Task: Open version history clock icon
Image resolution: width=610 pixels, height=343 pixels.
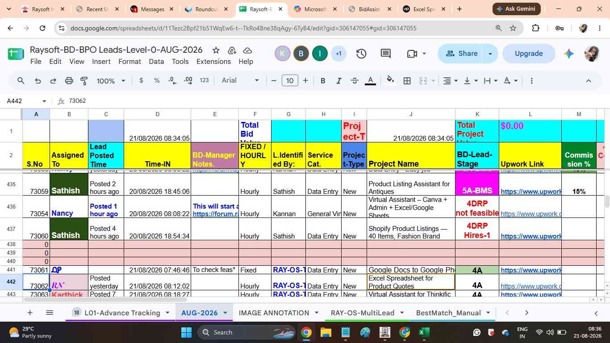Action: point(361,54)
